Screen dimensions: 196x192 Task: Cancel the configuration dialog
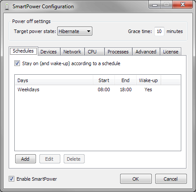pos(171,179)
